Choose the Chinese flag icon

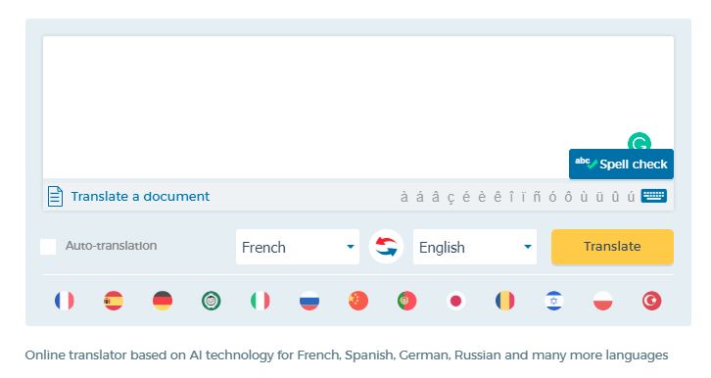[358, 301]
